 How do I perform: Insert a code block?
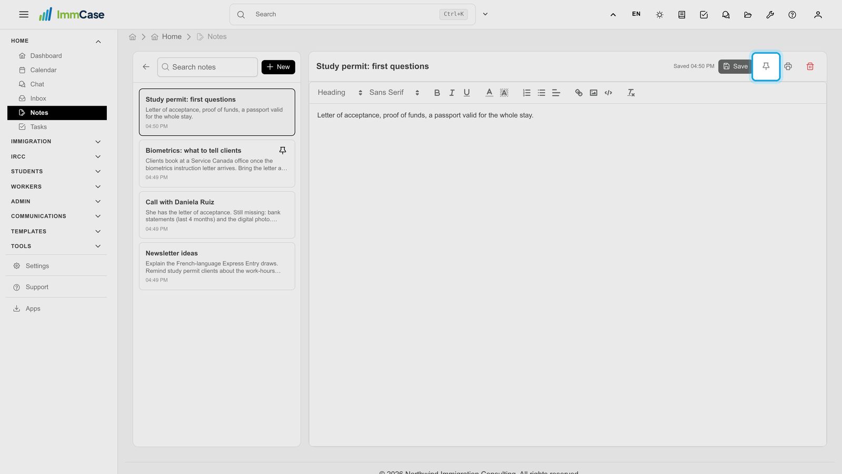[x=608, y=93]
